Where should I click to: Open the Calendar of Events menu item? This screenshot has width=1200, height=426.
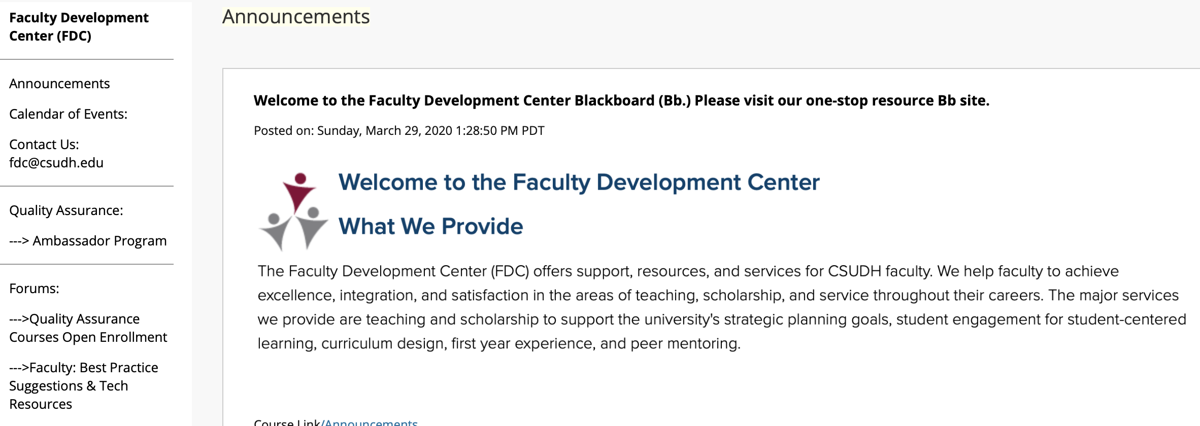coord(68,114)
